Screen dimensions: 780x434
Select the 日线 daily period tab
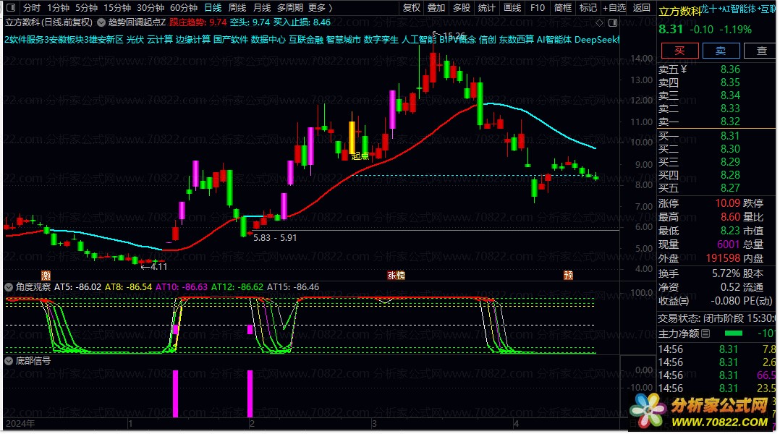[213, 7]
